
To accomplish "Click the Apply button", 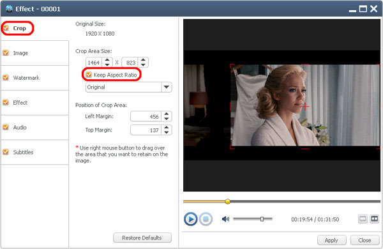I will 331,240.
